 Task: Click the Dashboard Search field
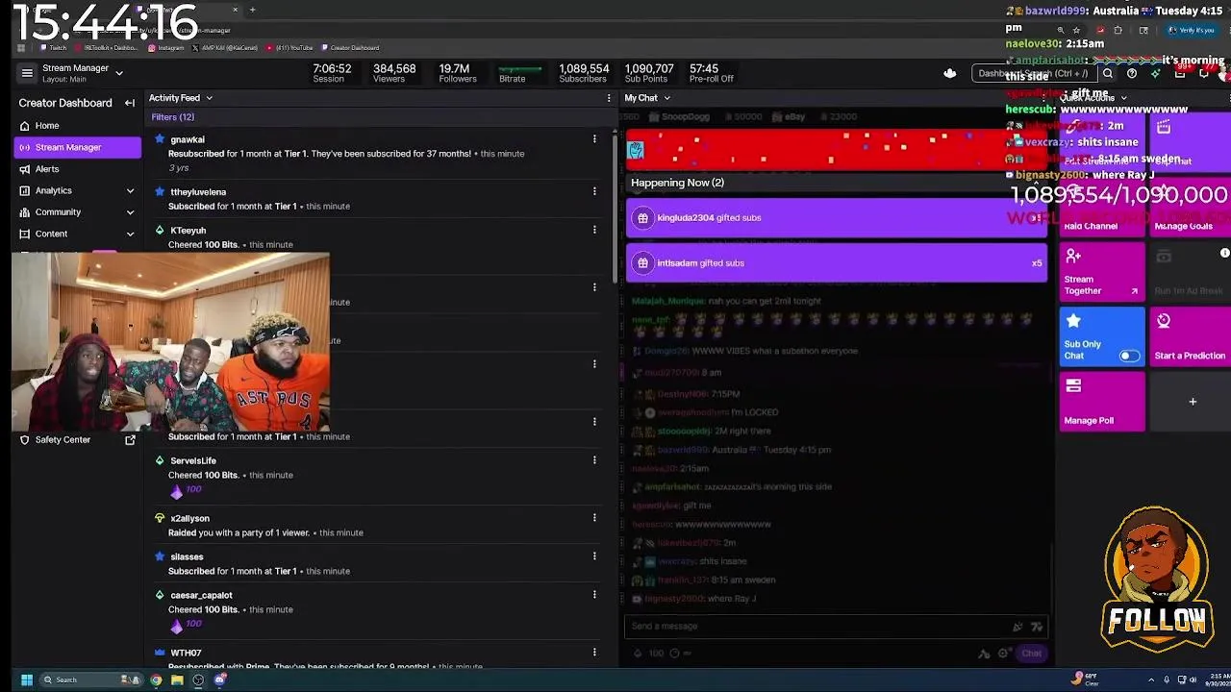point(1034,73)
